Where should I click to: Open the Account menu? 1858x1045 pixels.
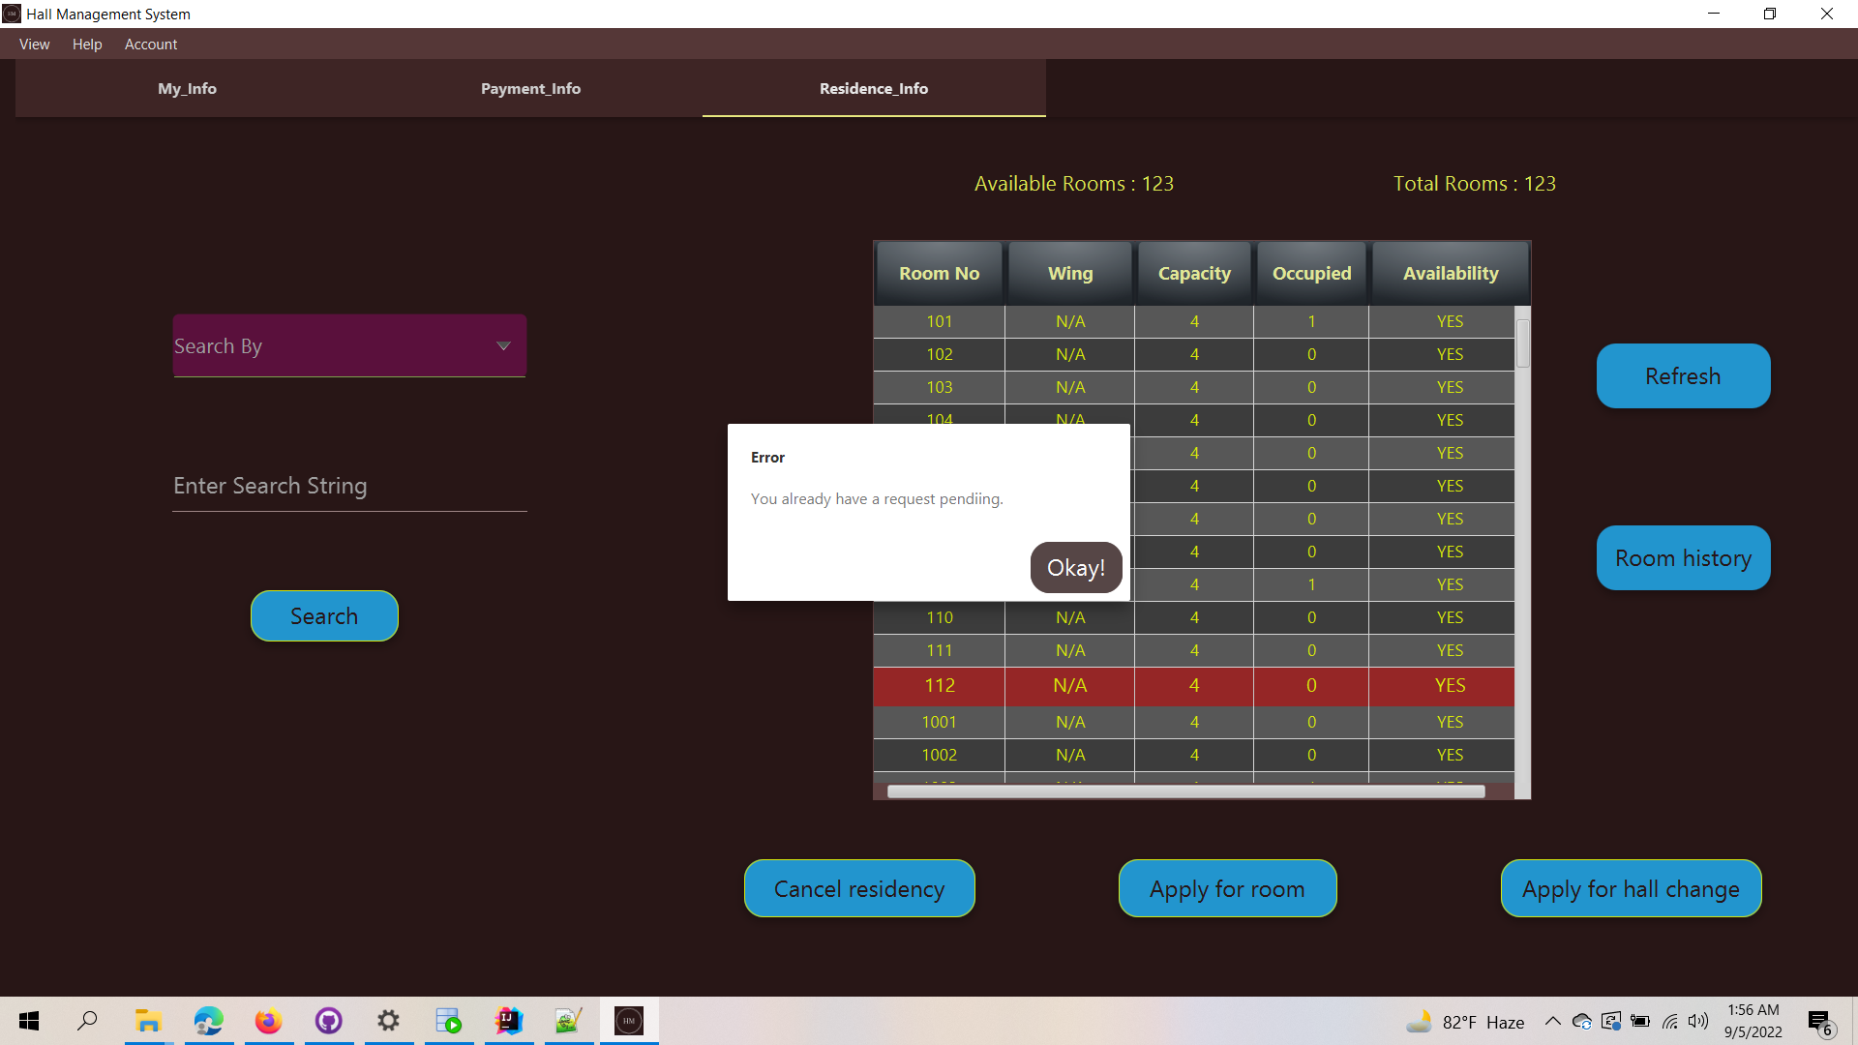tap(150, 44)
